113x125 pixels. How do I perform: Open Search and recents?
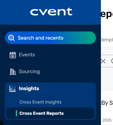pos(50,38)
